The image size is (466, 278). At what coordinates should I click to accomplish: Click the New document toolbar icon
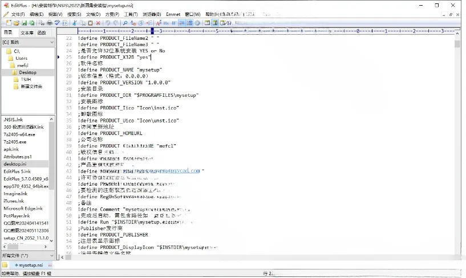9,23
